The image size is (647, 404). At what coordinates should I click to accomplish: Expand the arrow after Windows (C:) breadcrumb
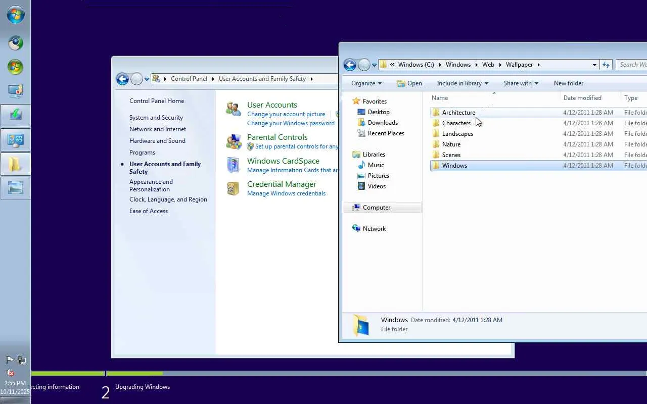440,65
